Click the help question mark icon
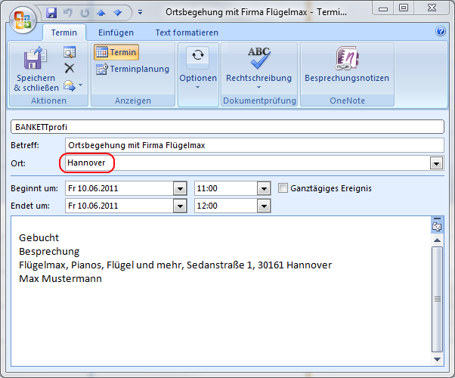Image resolution: width=455 pixels, height=378 pixels. 441,32
